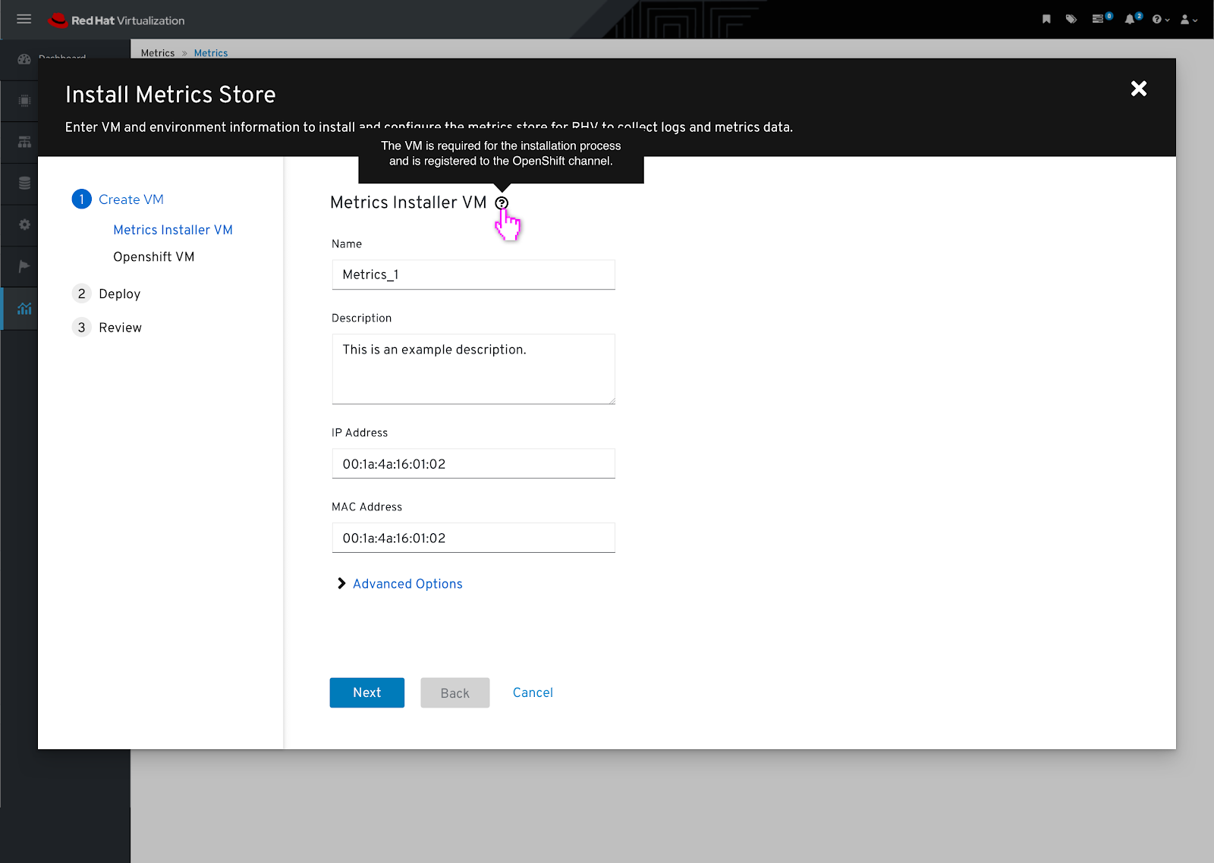Viewport: 1214px width, 863px height.
Task: Select Metrics Installer VM substep
Action: [x=173, y=230]
